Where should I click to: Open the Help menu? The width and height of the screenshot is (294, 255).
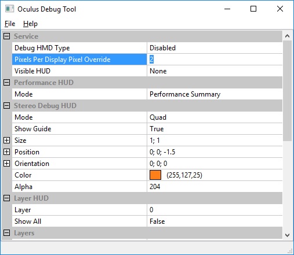click(30, 24)
